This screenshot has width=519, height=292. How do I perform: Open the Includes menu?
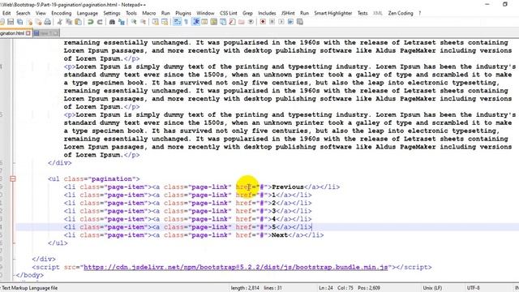(x=267, y=13)
